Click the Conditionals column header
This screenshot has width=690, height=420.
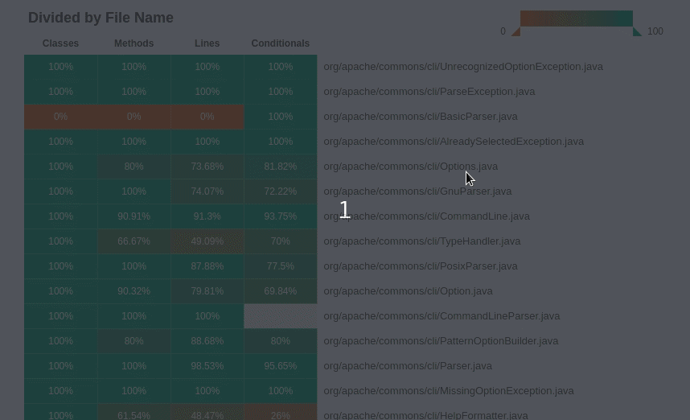tap(280, 43)
